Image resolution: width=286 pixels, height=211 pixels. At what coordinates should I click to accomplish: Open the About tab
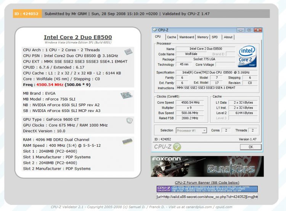228,37
